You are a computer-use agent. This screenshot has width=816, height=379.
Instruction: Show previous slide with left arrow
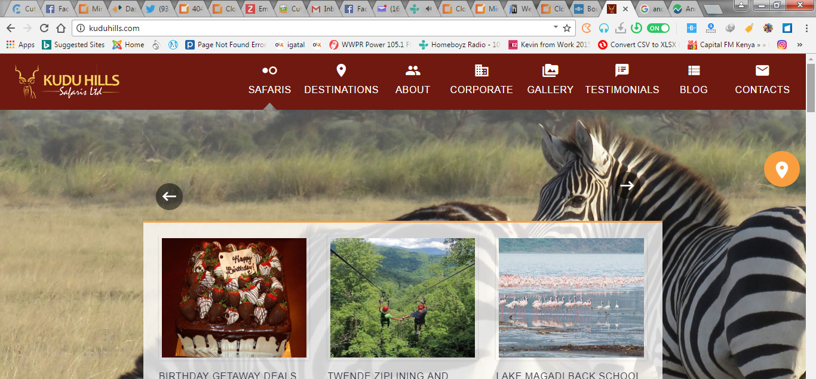point(169,196)
